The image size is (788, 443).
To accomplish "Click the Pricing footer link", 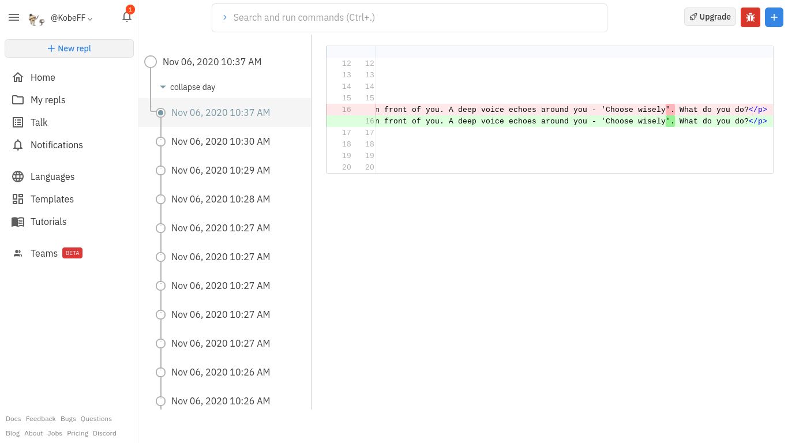I will click(77, 433).
